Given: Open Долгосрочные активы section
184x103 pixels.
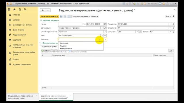Looking at the screenshot, I should 22,25.
